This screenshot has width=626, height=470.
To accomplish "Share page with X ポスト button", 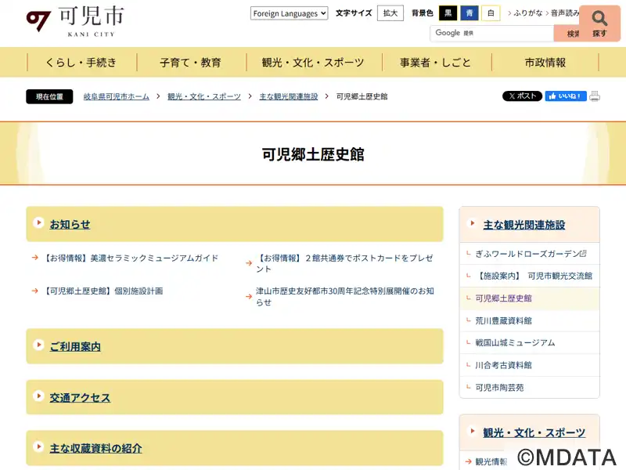I will (x=522, y=96).
